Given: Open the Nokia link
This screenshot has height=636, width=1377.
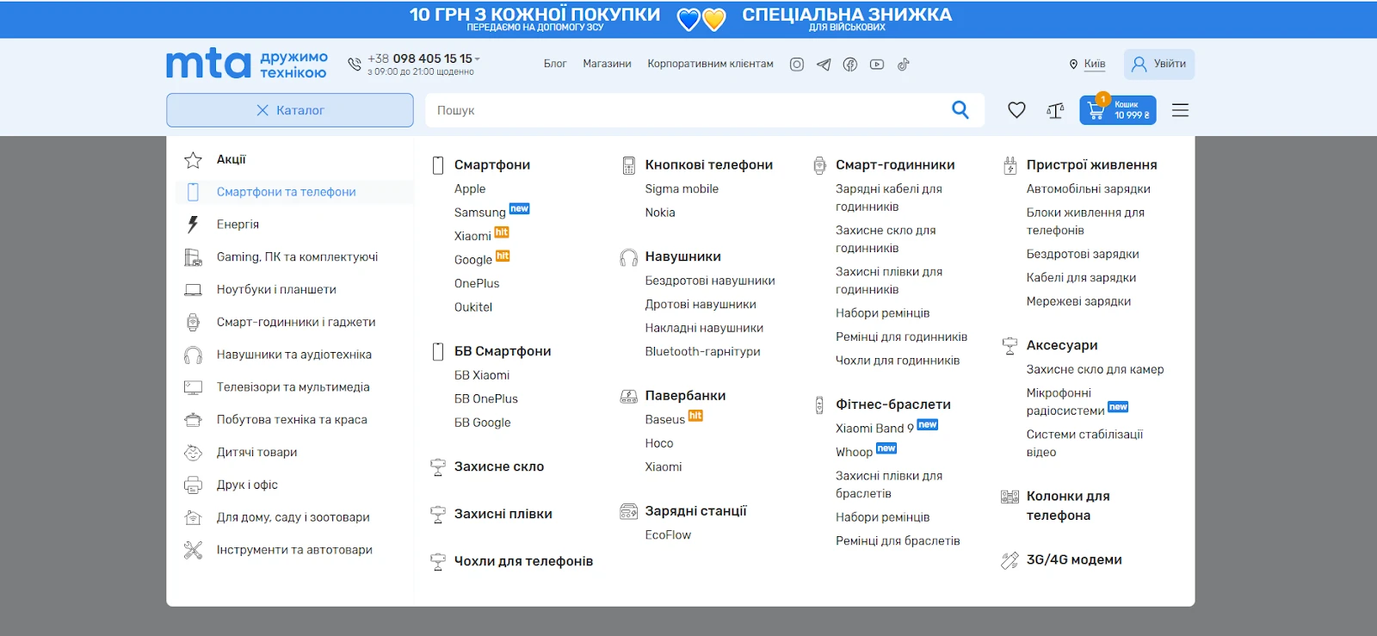Looking at the screenshot, I should (x=660, y=213).
